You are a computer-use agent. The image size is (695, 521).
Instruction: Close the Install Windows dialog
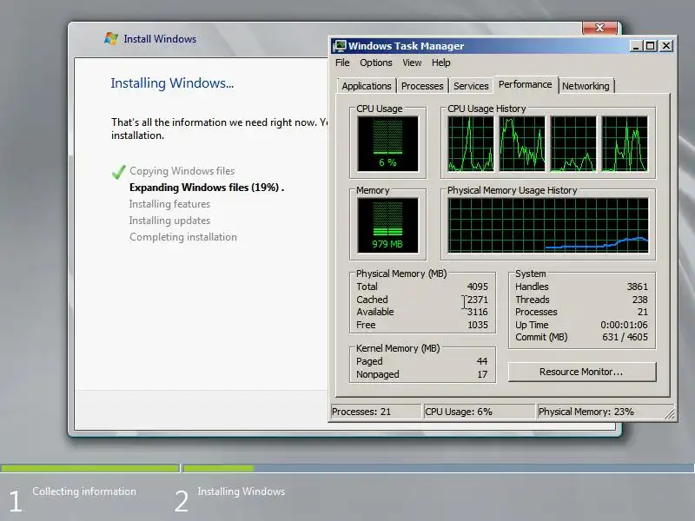(599, 28)
